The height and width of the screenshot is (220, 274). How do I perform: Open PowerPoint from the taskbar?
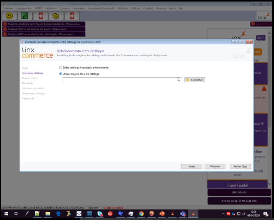tap(162, 214)
